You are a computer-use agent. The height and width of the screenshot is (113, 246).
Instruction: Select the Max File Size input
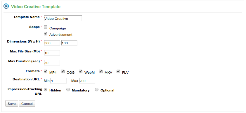[52, 53]
